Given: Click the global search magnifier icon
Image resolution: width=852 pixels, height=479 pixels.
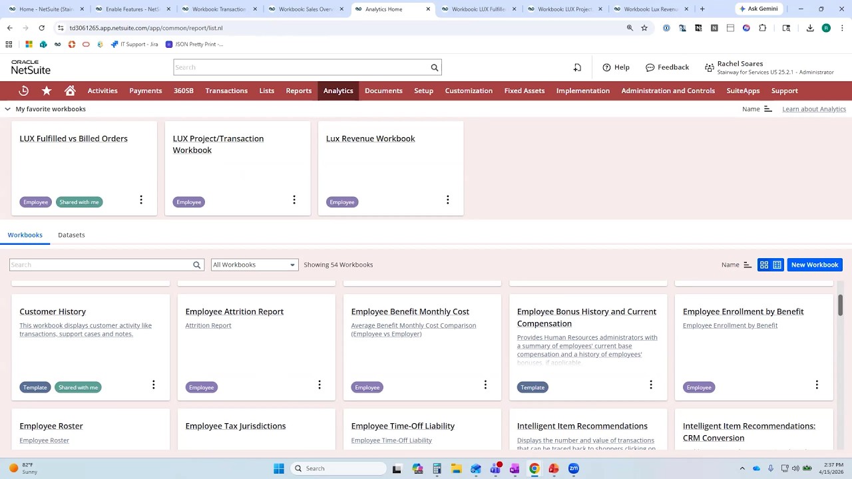Looking at the screenshot, I should pyautogui.click(x=435, y=67).
